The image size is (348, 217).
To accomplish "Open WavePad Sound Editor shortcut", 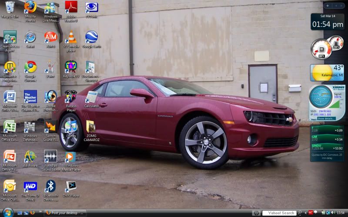I will coord(50,157).
